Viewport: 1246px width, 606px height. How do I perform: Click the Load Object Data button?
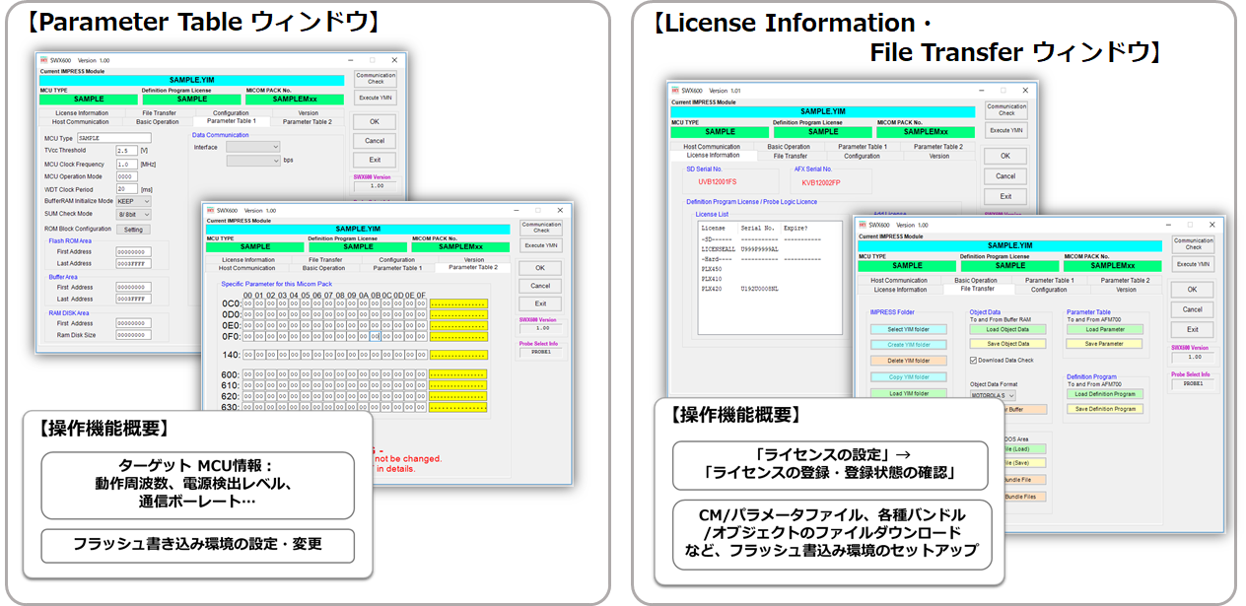tap(1006, 329)
